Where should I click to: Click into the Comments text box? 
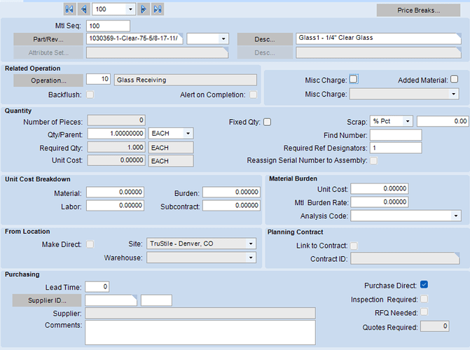[200, 332]
